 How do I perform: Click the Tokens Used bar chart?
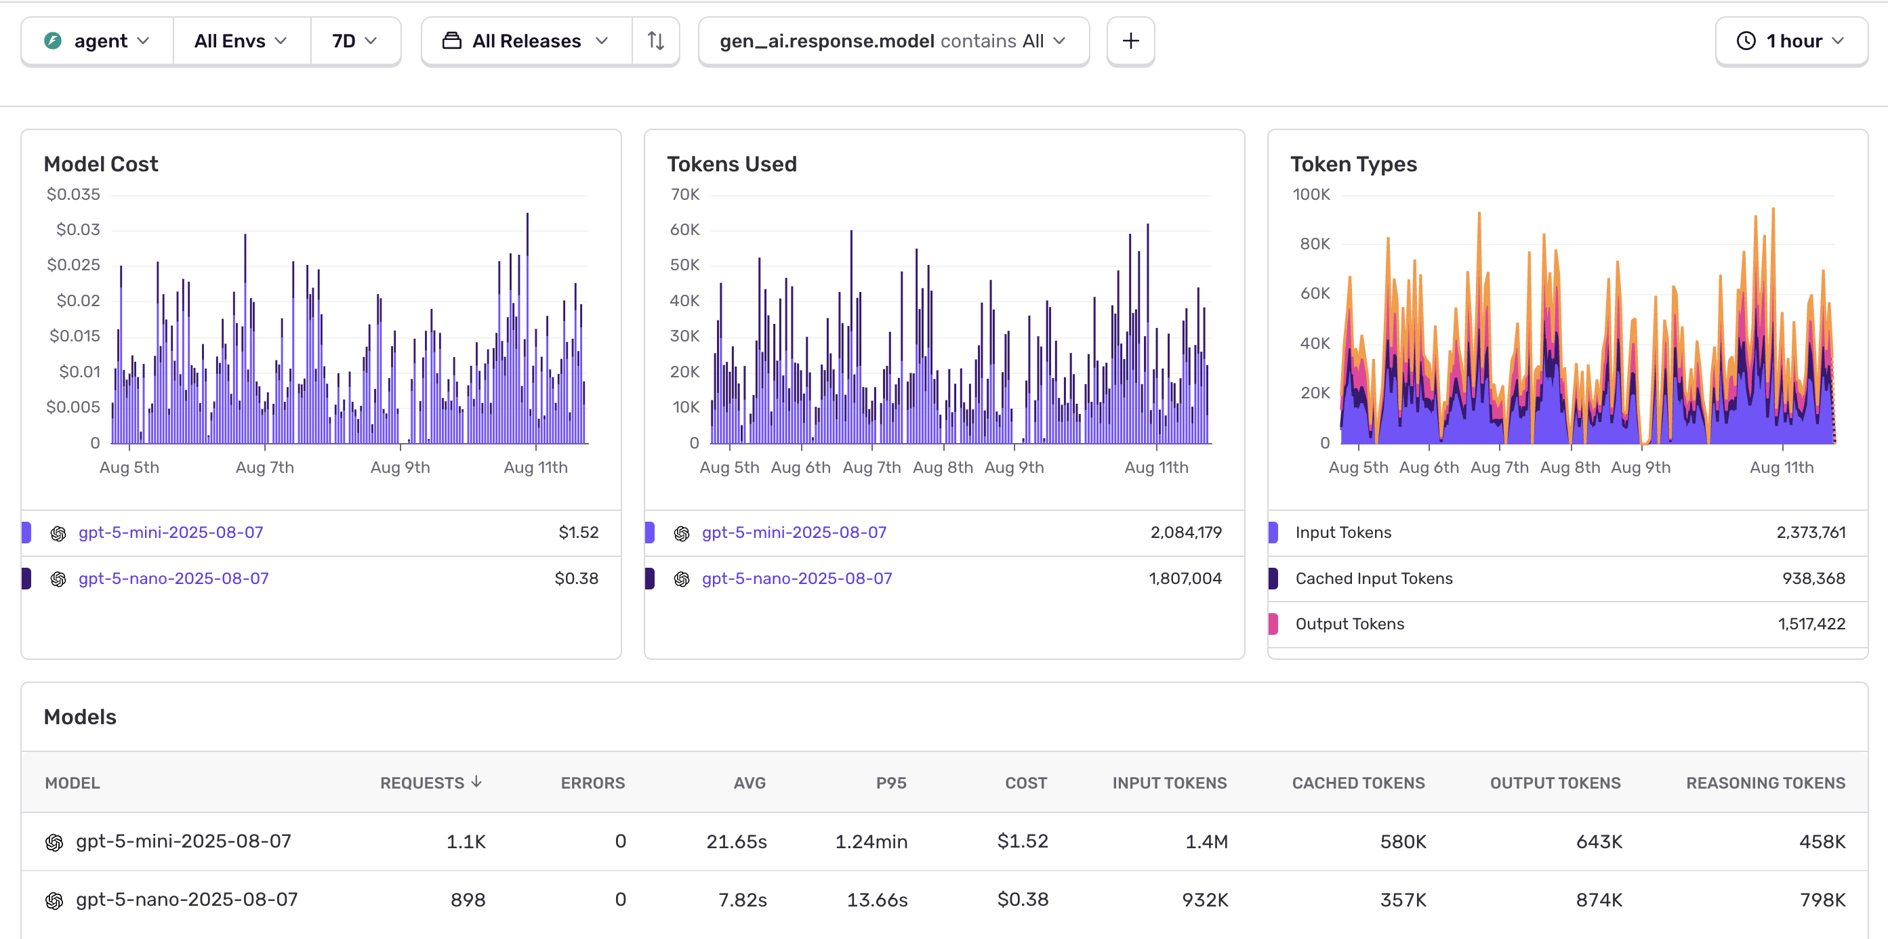coord(961,319)
